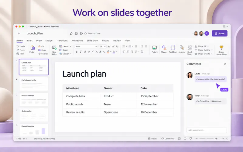
Task: Open Quick Styles
Action: pos(190,50)
